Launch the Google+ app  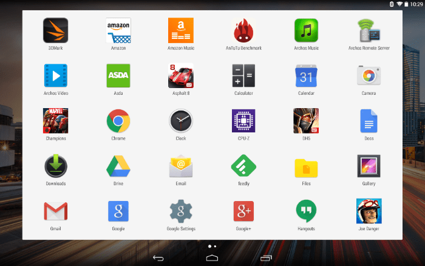tap(243, 211)
